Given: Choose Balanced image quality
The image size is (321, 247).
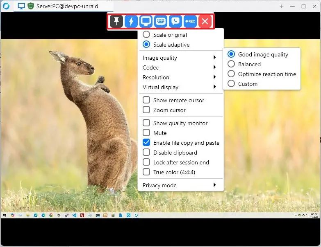Looking at the screenshot, I should click(x=244, y=64).
